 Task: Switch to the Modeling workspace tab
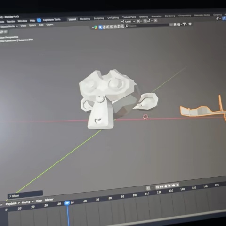point(85,19)
